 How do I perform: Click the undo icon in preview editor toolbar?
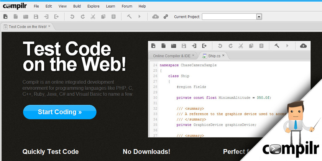click(220, 46)
